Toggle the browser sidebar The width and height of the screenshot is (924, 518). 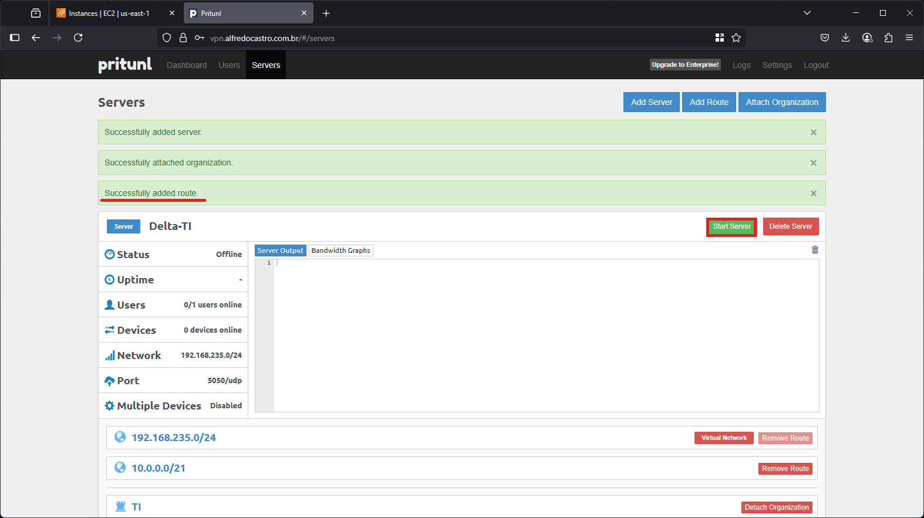click(15, 38)
